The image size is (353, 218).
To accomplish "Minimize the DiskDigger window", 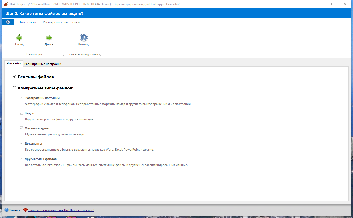I will 321,4.
